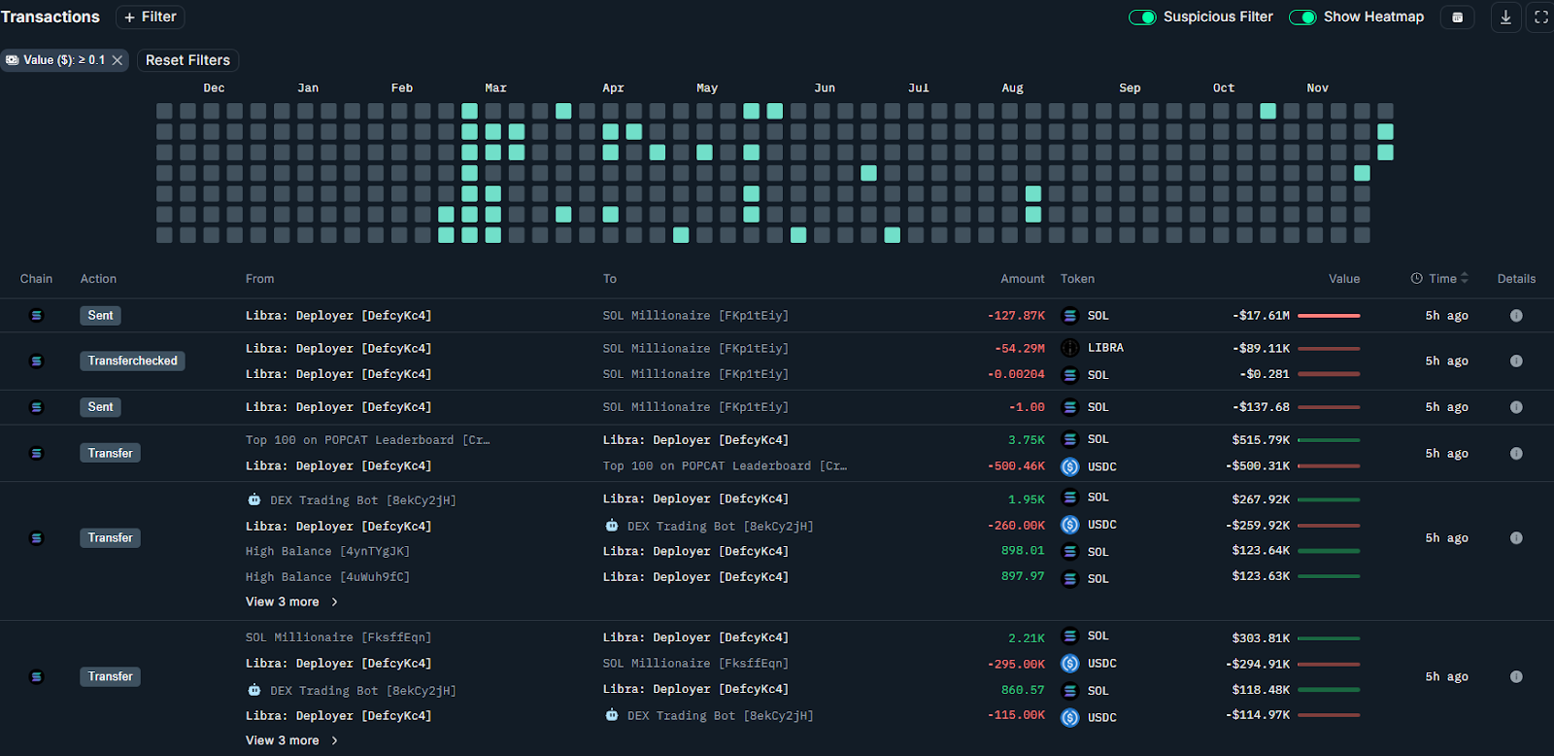Open SOL Millionaire [FKp1tEiy] address in first row
The width and height of the screenshot is (1554, 756).
point(695,316)
